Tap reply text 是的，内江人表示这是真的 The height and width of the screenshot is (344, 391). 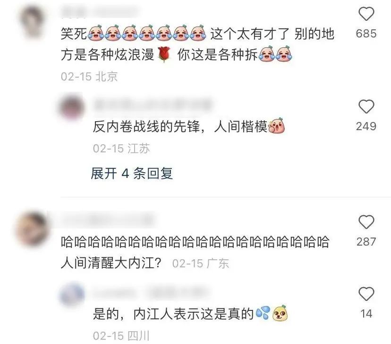173,314
